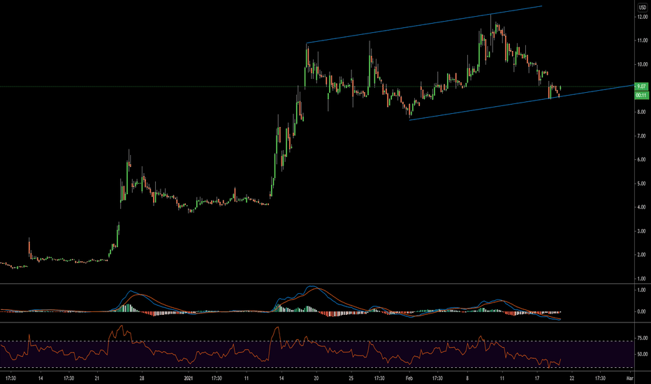
Task: Click the 12.00 price axis label
Action: coord(643,17)
